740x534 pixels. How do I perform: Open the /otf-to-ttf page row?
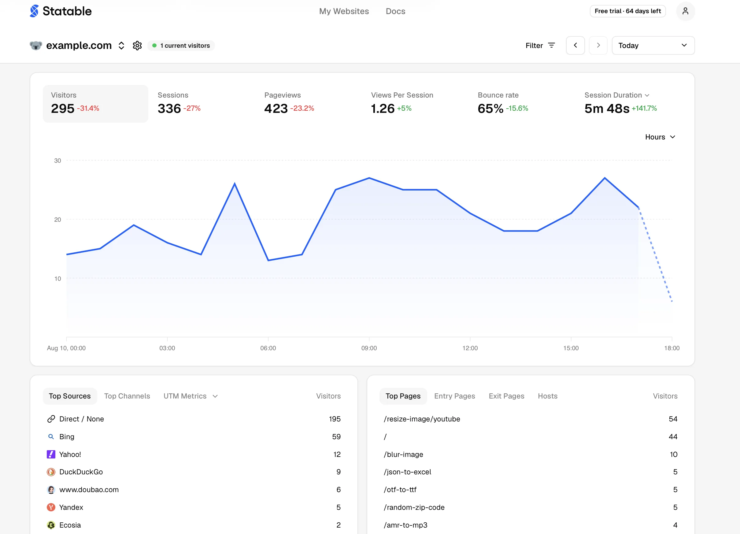[x=531, y=490]
